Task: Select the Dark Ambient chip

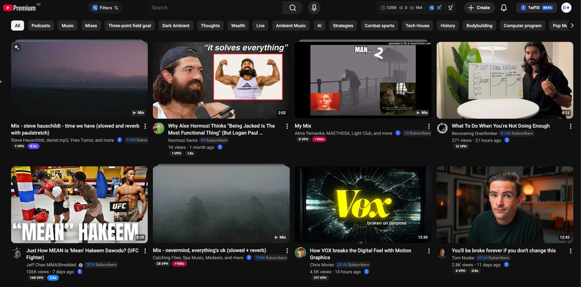Action: (176, 26)
